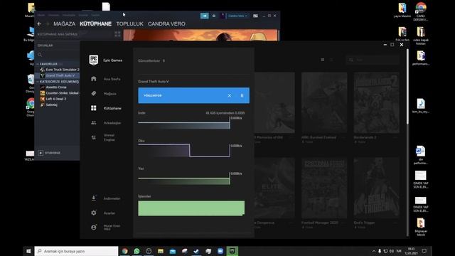Click the Ayarlar label in Epic sidebar

coord(109,213)
